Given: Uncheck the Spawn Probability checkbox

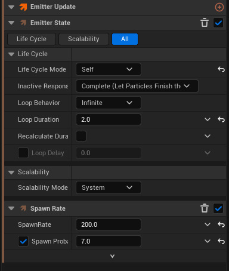Looking at the screenshot, I should [x=23, y=241].
